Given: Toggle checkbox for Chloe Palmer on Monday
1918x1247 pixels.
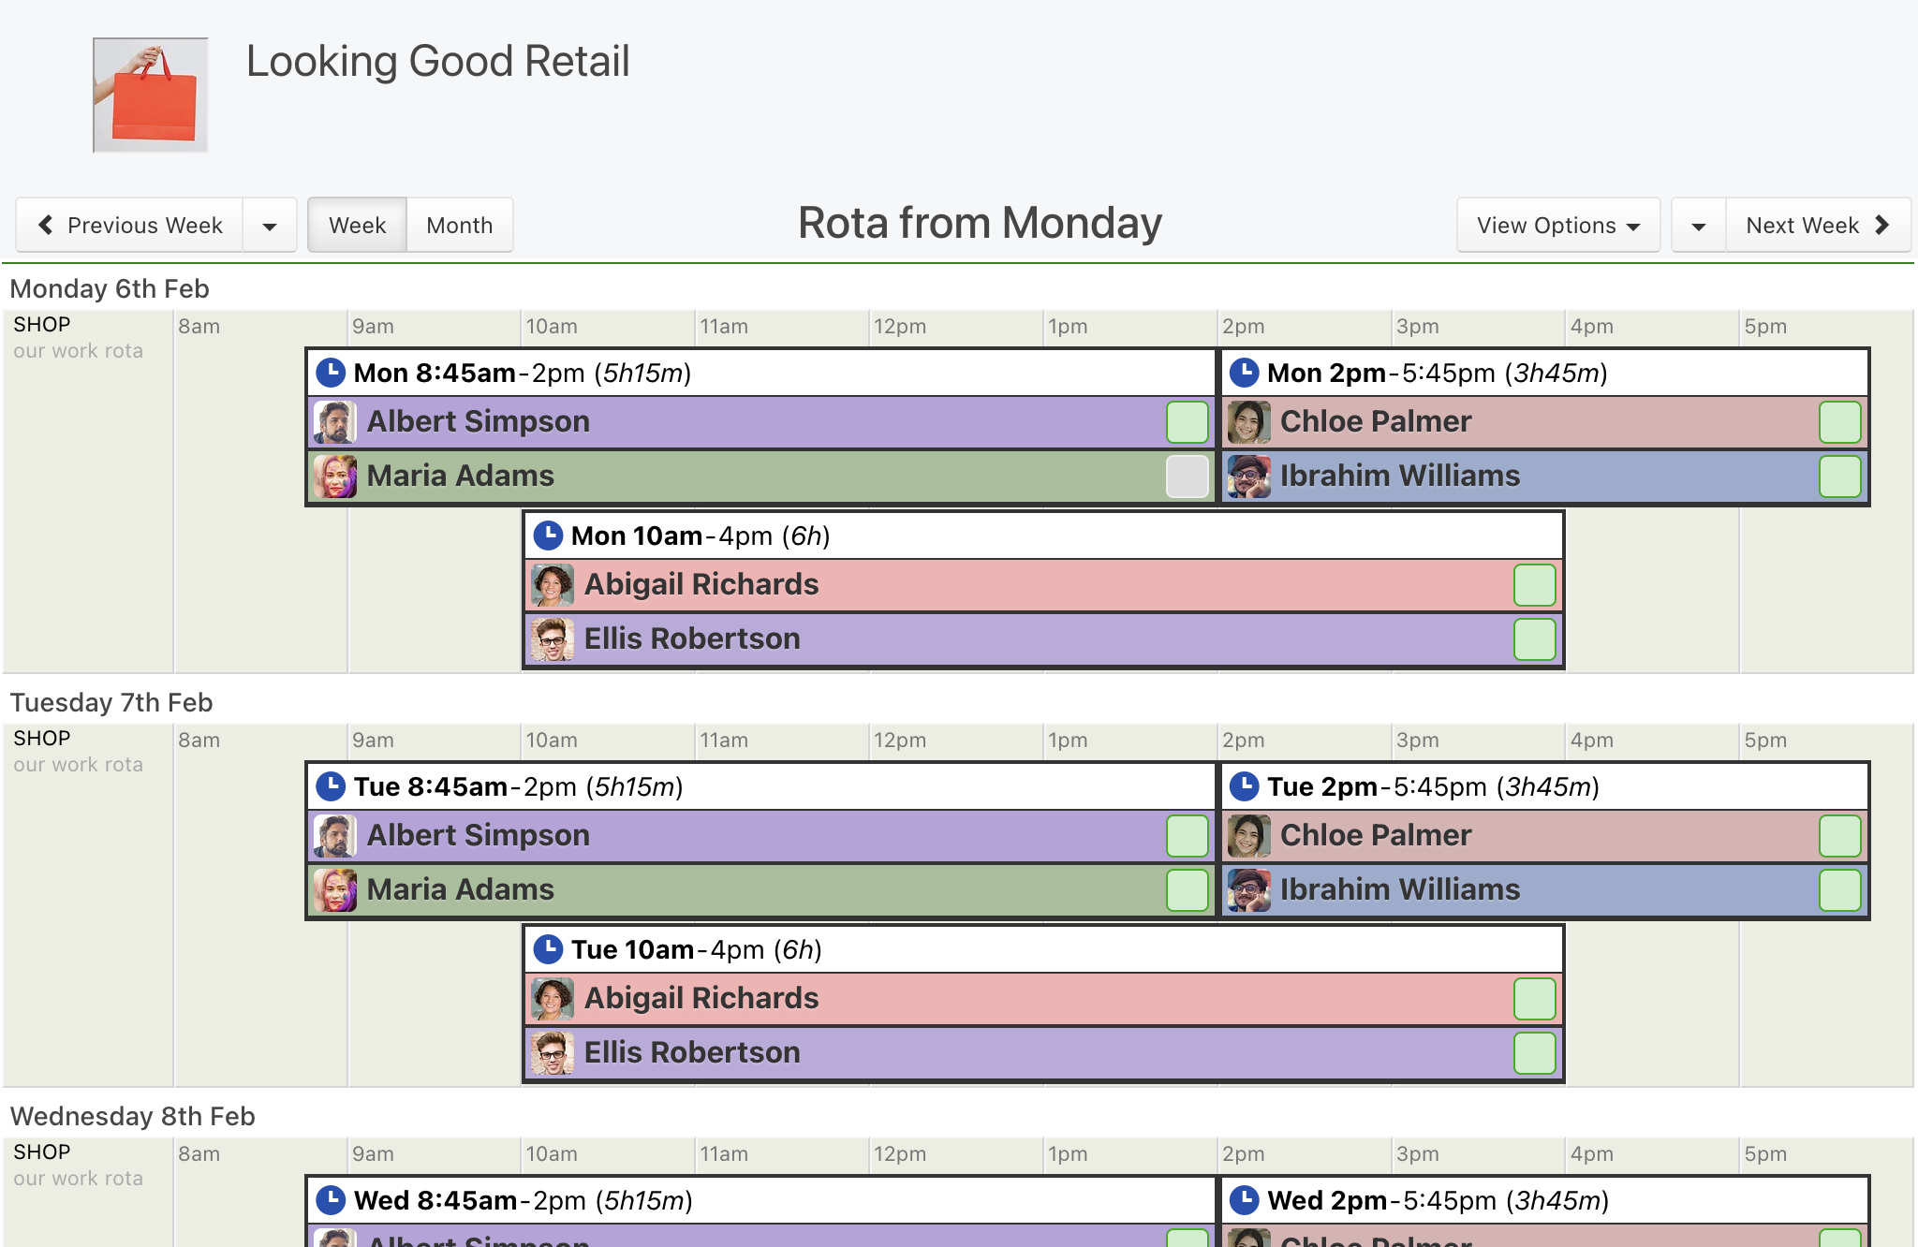Looking at the screenshot, I should (x=1838, y=422).
